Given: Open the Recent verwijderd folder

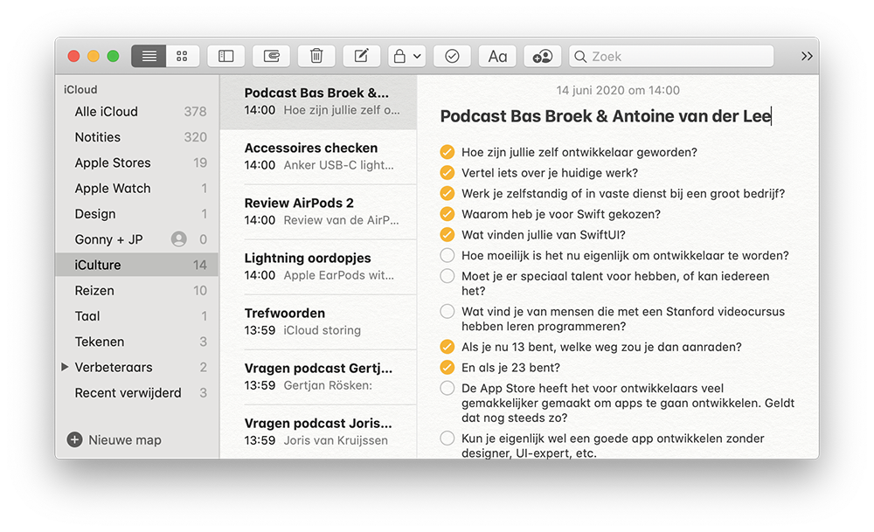Looking at the screenshot, I should (136, 393).
